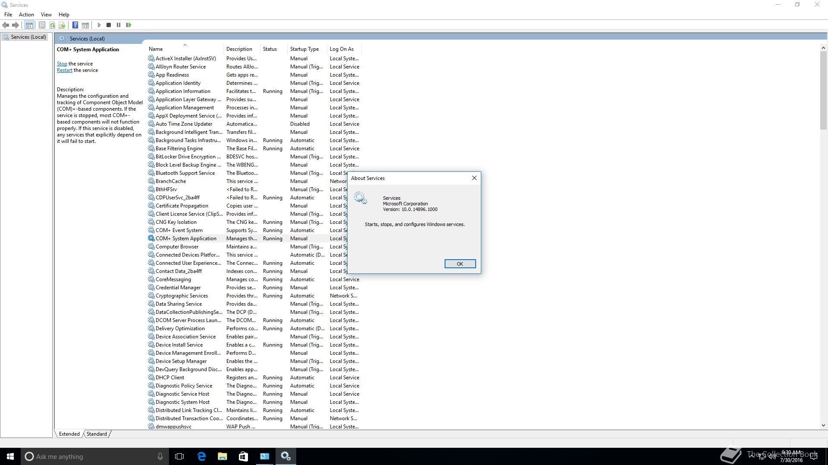Click the scrollbar down arrow of services list

coord(823,425)
